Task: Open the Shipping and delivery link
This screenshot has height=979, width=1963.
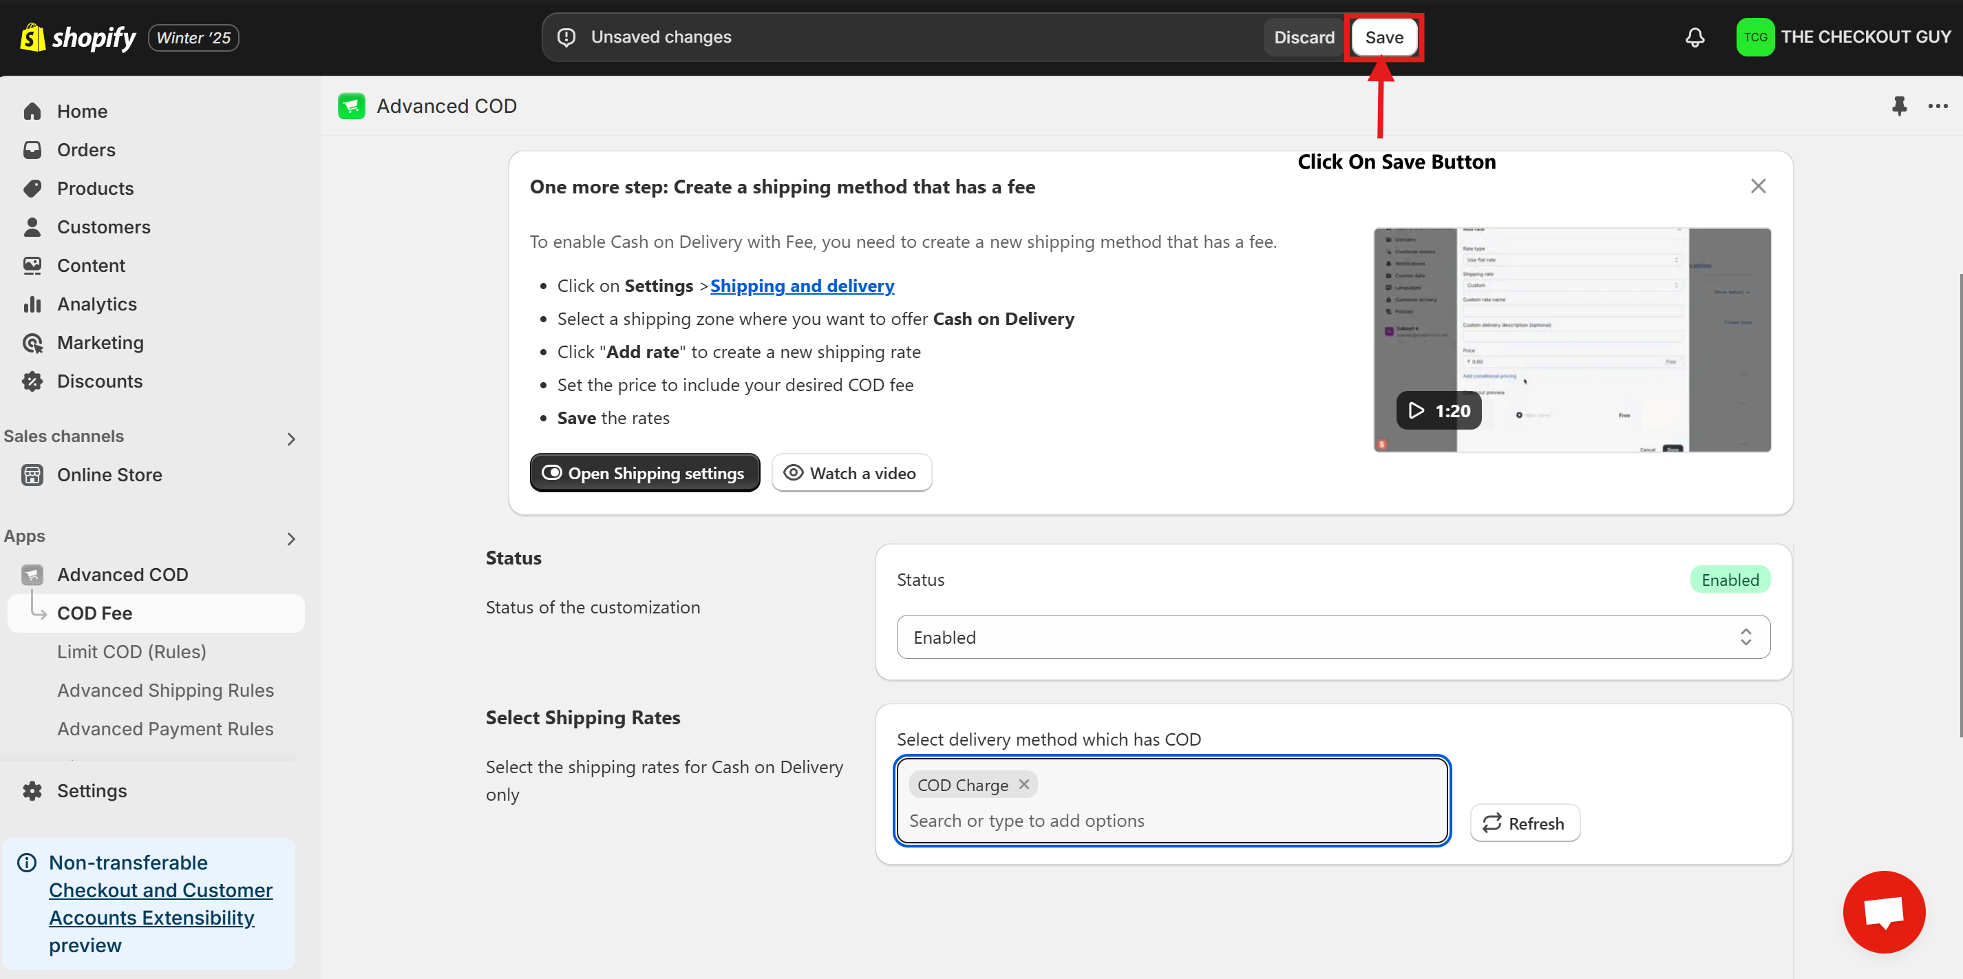Action: pyautogui.click(x=802, y=286)
